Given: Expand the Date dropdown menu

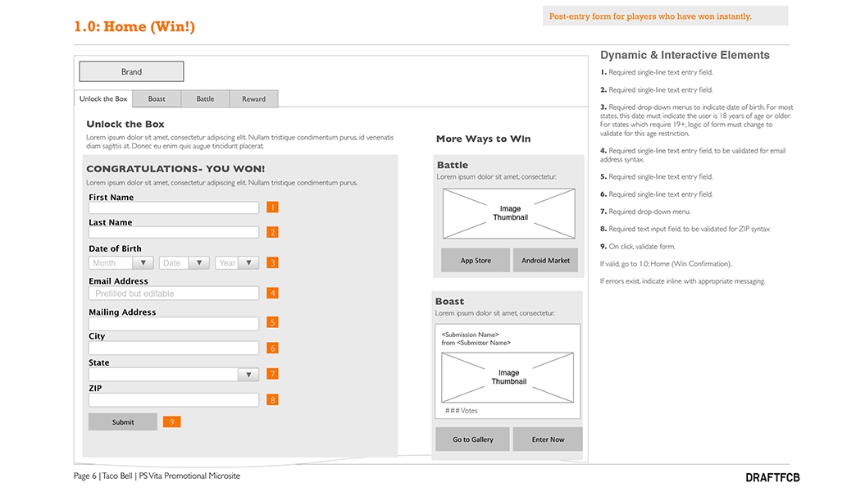Looking at the screenshot, I should click(184, 263).
